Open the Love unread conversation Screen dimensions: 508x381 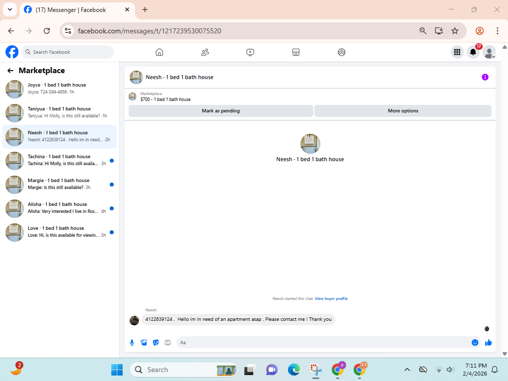click(x=60, y=232)
